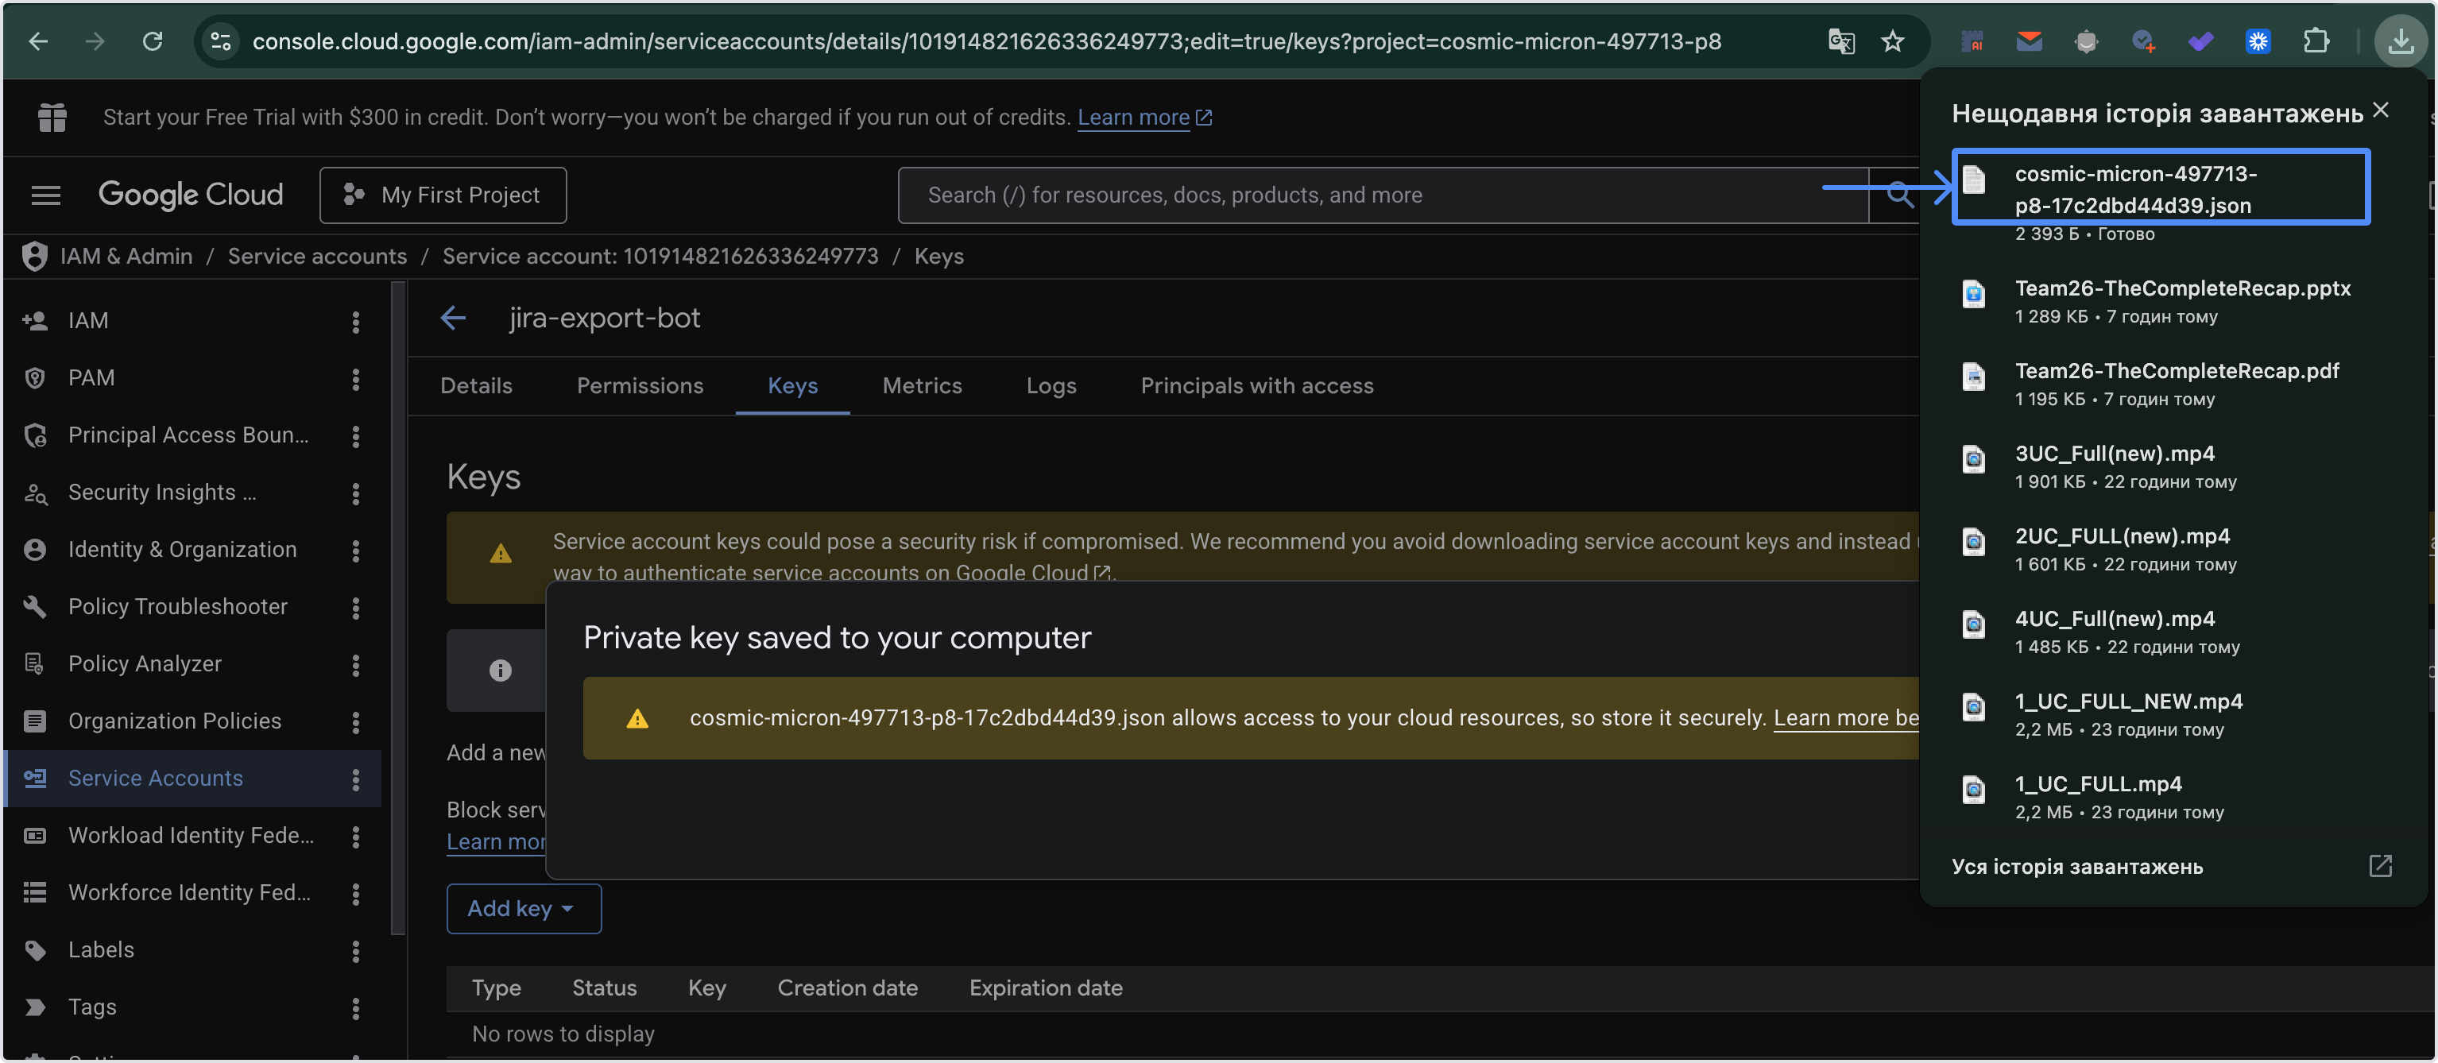Open the browser extensions puzzle icon

tap(2316, 41)
